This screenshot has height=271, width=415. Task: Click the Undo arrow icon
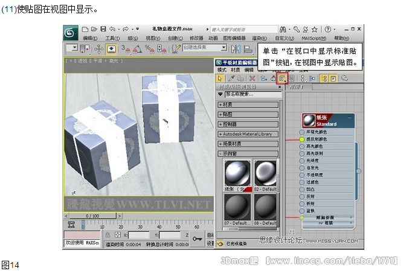(112, 29)
